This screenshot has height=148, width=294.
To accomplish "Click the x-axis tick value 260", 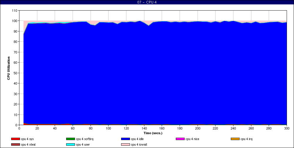I will (251, 128).
